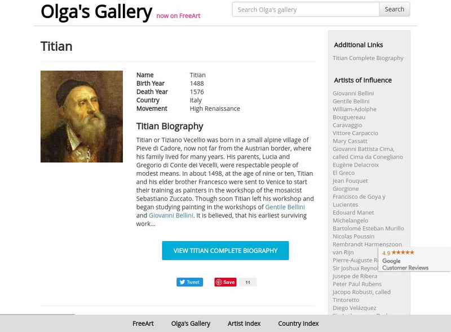The width and height of the screenshot is (451, 332).
Task: Click the 'now on FreeArt' header link
Action: coord(178,16)
